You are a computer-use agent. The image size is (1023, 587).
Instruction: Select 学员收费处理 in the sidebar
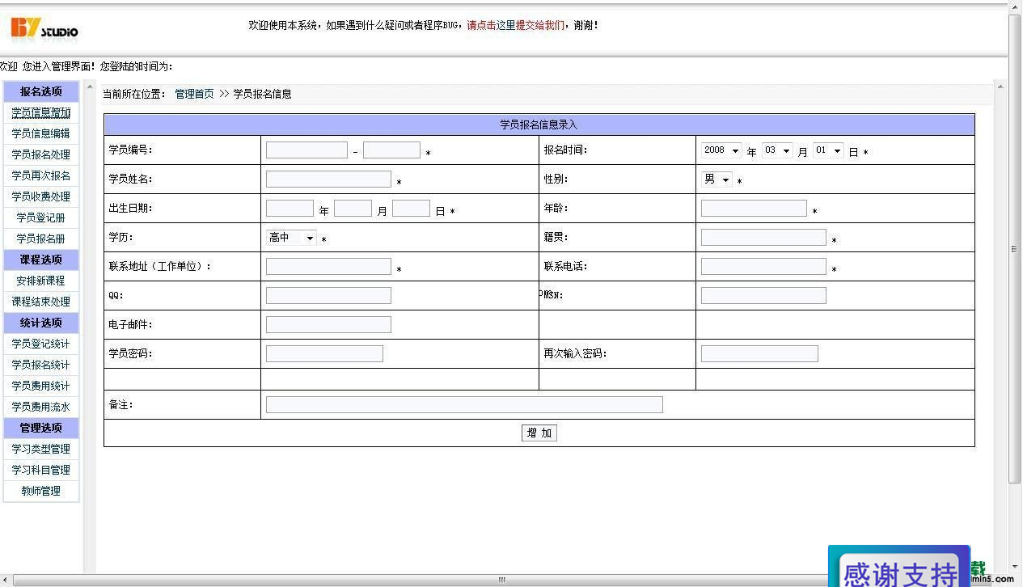[x=41, y=196]
